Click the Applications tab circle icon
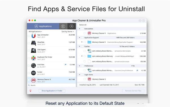170x107 pixels. point(36,26)
